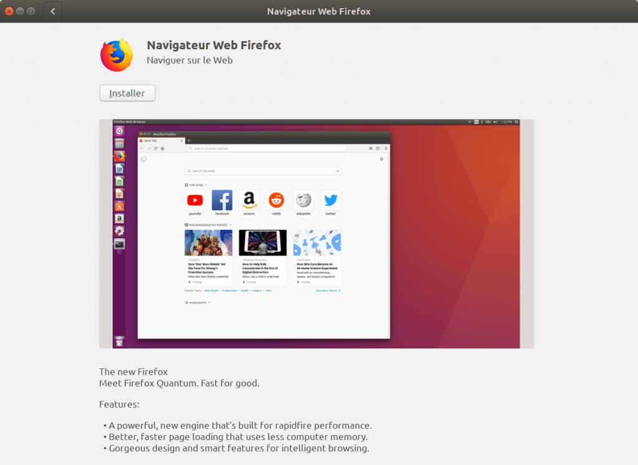
Task: Click the trash icon at launcher bottom
Action: (x=119, y=341)
